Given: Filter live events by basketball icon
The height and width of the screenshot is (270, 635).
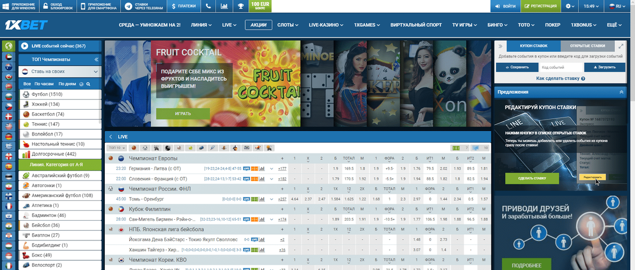Looking at the screenshot, I should 133,148.
